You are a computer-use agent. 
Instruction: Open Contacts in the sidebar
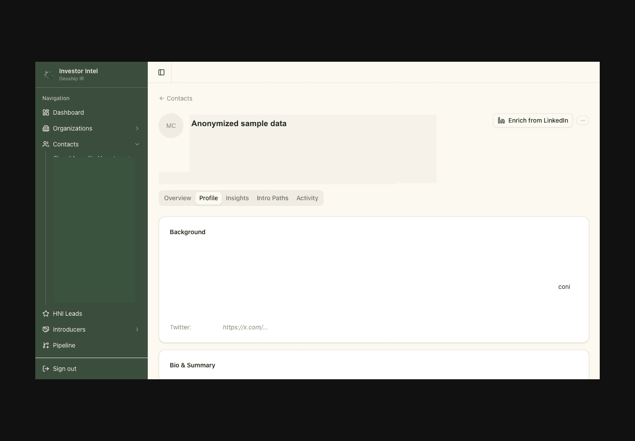pyautogui.click(x=91, y=144)
